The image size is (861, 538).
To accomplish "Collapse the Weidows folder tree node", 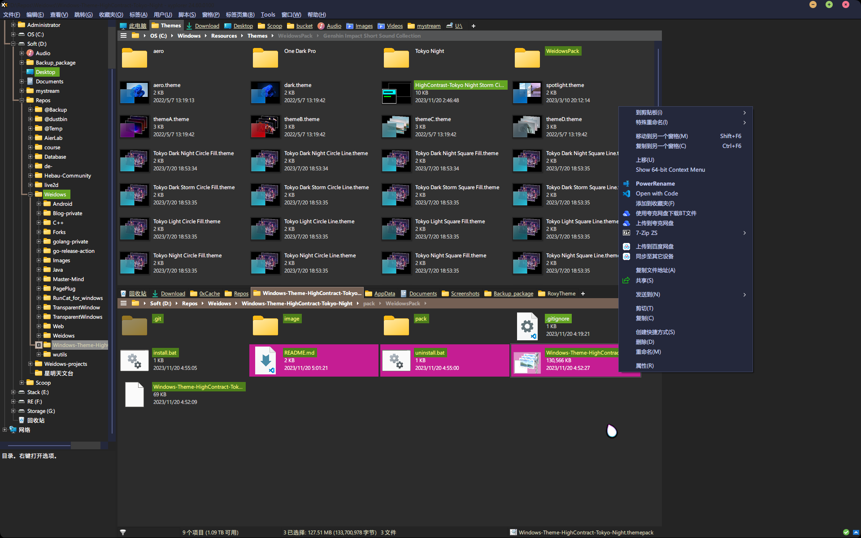I will tap(30, 195).
